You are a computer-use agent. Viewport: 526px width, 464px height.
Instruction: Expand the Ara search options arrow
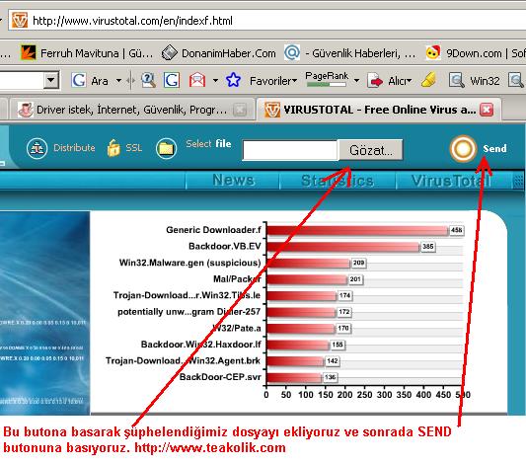point(118,81)
